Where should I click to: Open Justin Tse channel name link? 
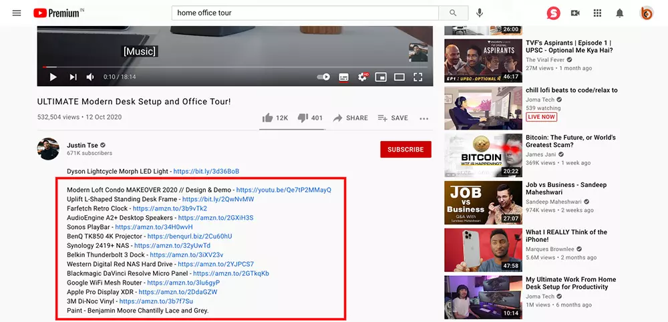click(x=83, y=145)
